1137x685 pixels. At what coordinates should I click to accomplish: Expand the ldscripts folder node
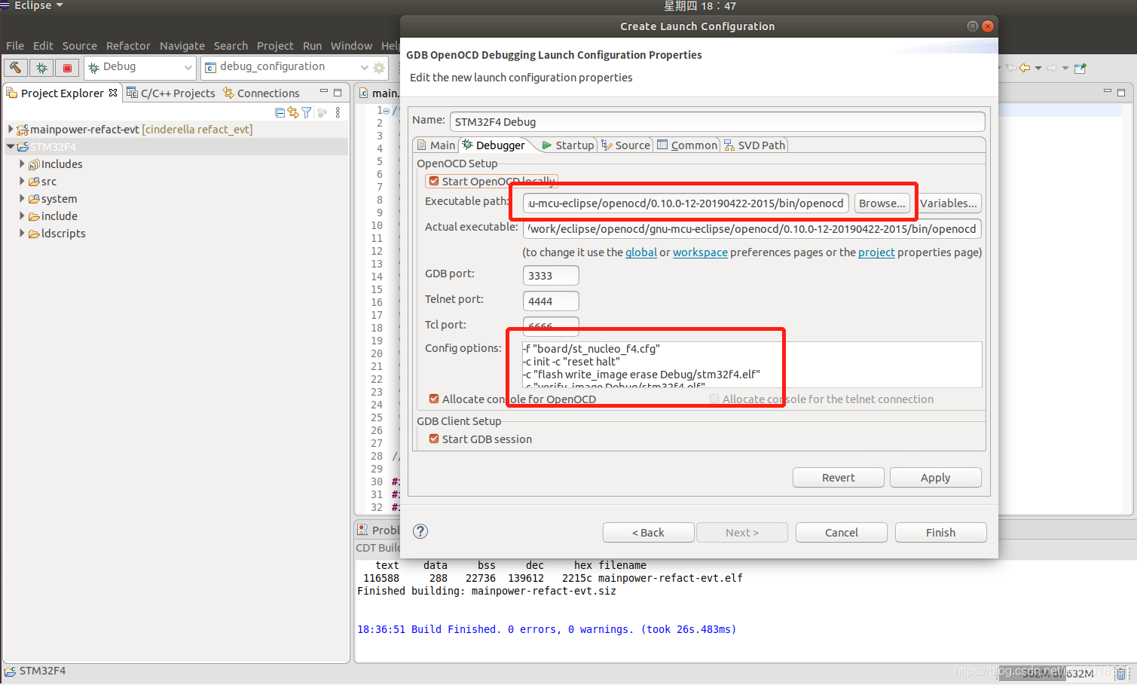22,233
